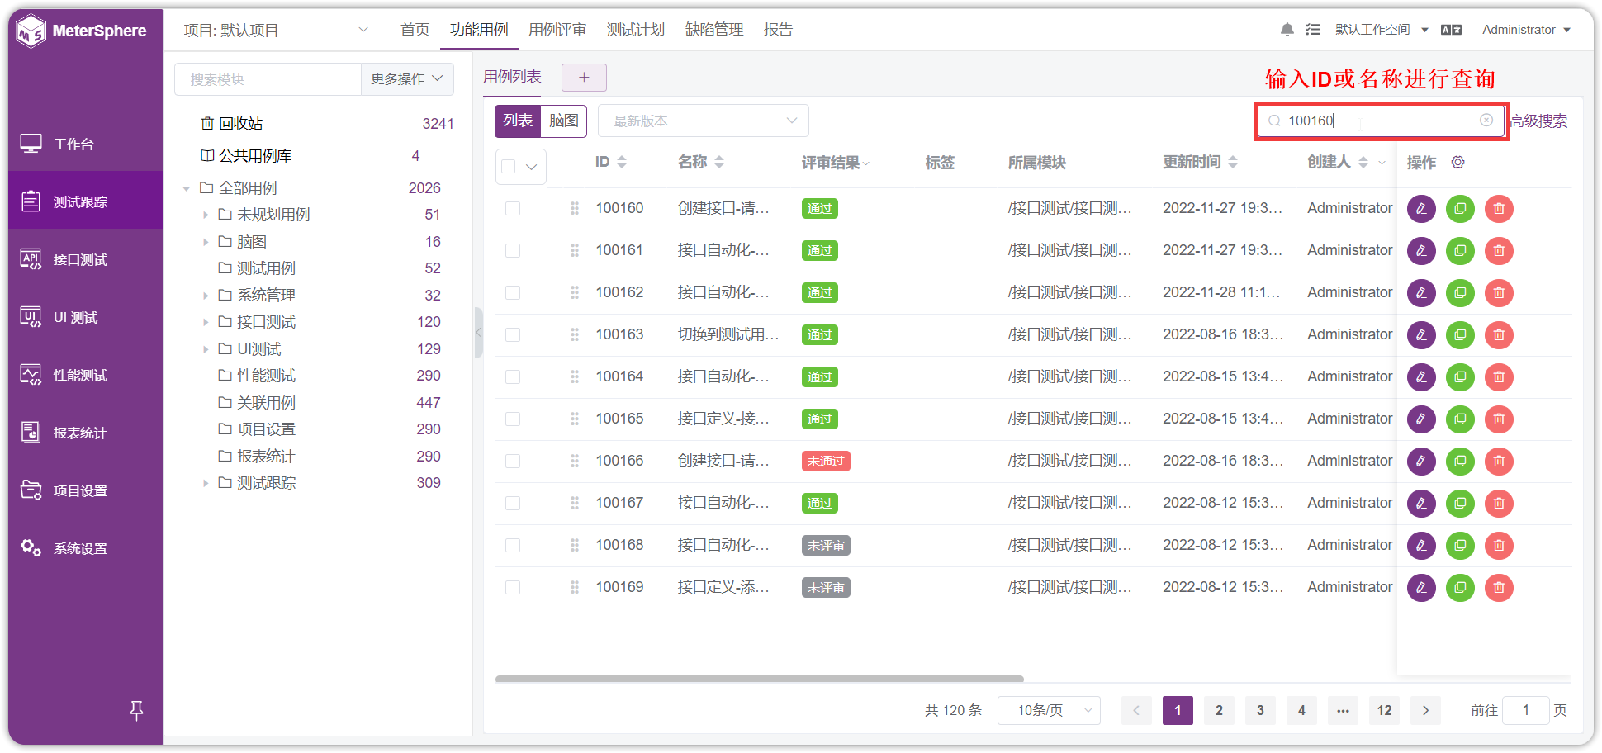The image size is (1602, 753).
Task: Open 接口测试 in the sidebar
Action: [86, 259]
